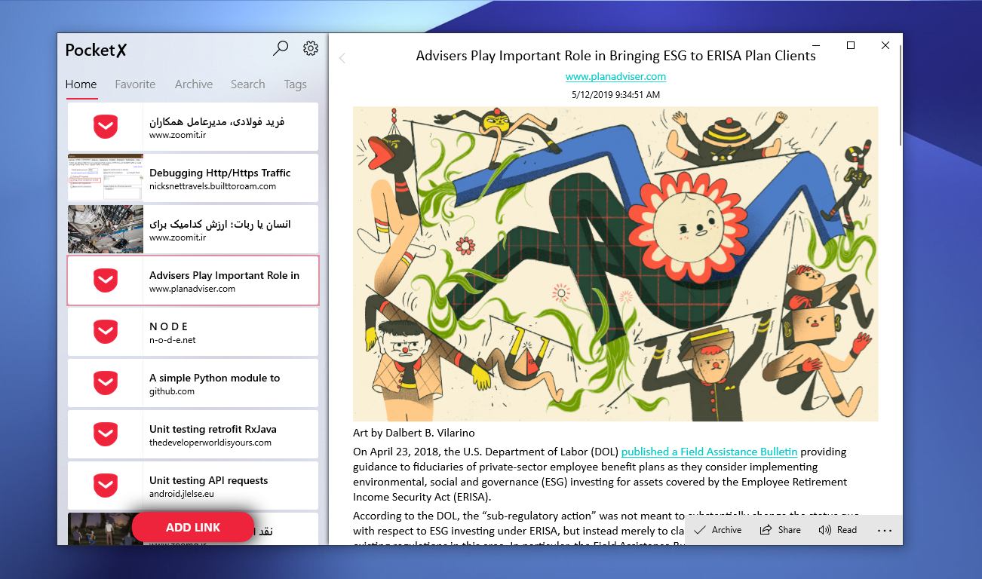This screenshot has height=579, width=982.
Task: Open settings via the gear icon
Action: 311,49
